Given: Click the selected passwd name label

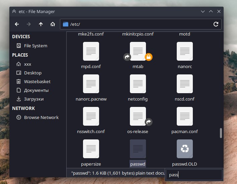Looking at the screenshot, I should [x=138, y=164].
